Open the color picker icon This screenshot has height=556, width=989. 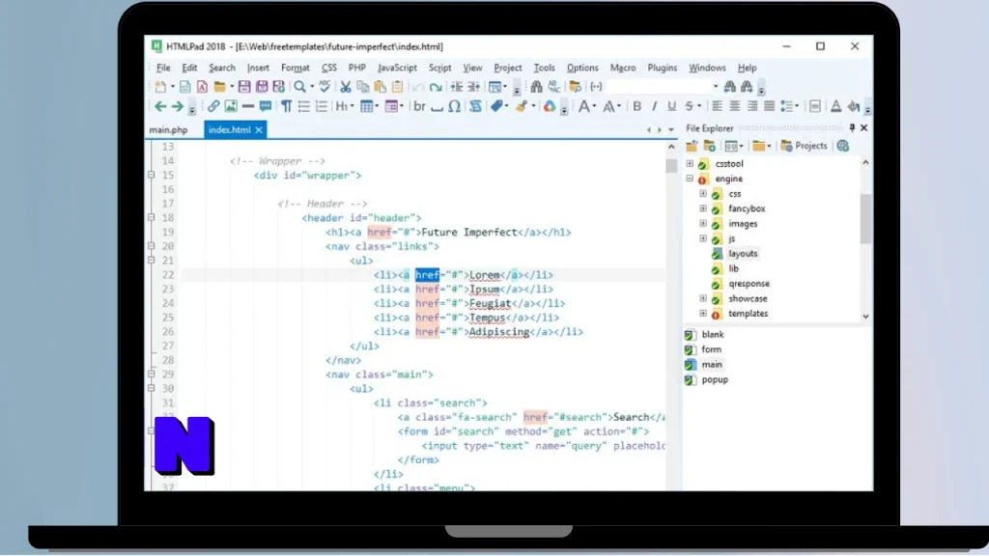click(x=550, y=106)
